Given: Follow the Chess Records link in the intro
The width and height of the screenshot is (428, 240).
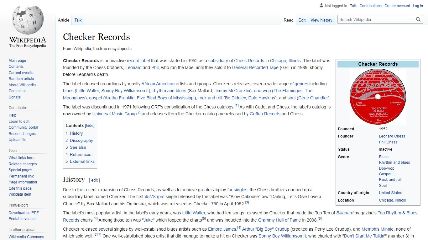Looking at the screenshot, I should click(x=249, y=61).
